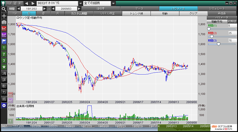Toggle the 削 delete button

(x=20, y=3)
